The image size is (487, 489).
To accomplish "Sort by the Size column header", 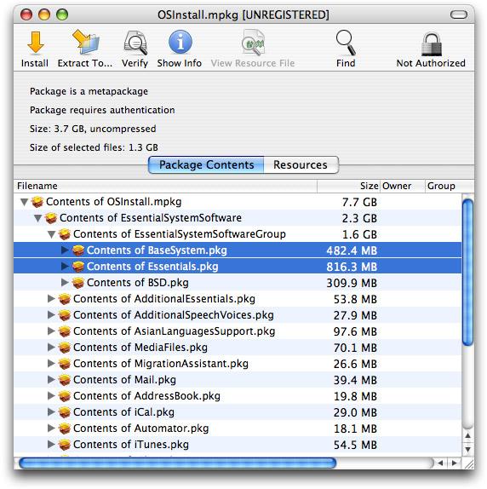I will coord(349,186).
